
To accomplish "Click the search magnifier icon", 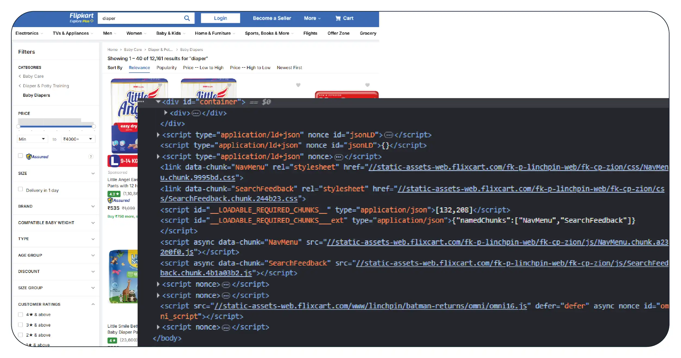I will (x=187, y=18).
